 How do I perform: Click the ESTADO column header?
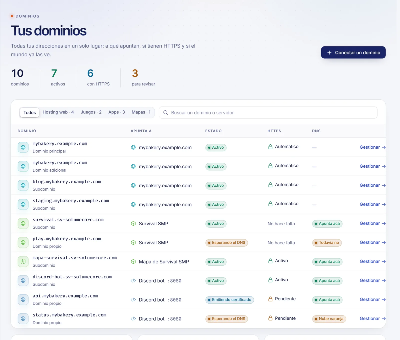[x=213, y=131]
